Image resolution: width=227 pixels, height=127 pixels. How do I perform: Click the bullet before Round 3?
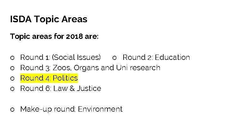[12, 68]
